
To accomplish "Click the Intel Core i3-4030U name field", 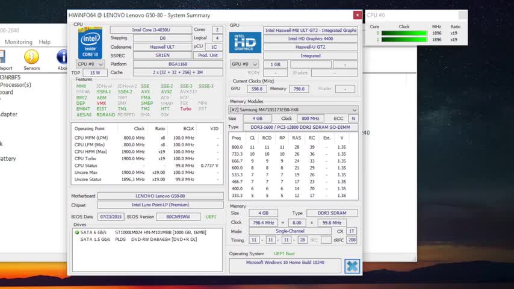I will point(151,30).
